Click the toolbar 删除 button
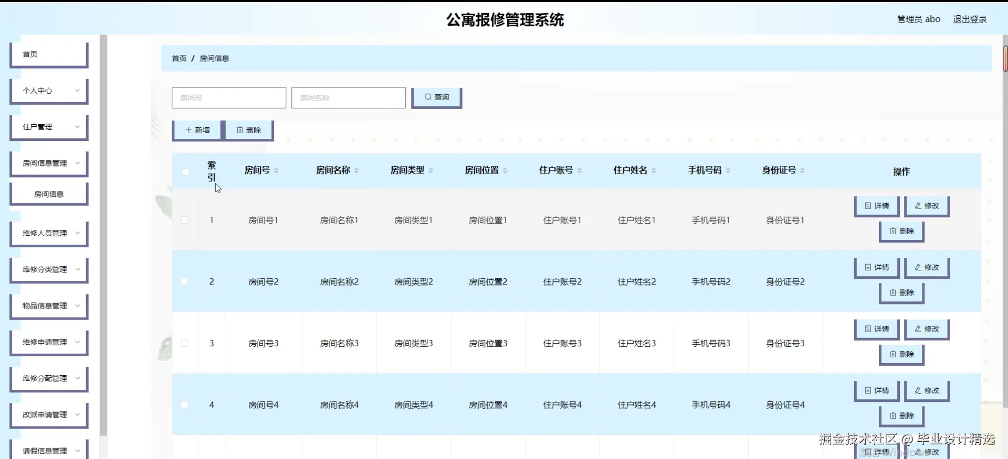The height and width of the screenshot is (459, 1008). (249, 130)
